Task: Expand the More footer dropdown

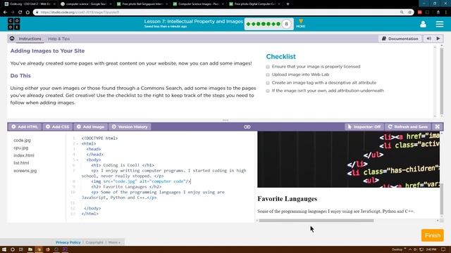Action: (x=114, y=242)
